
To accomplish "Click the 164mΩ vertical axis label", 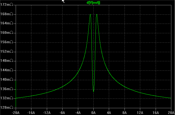I will [7, 23].
